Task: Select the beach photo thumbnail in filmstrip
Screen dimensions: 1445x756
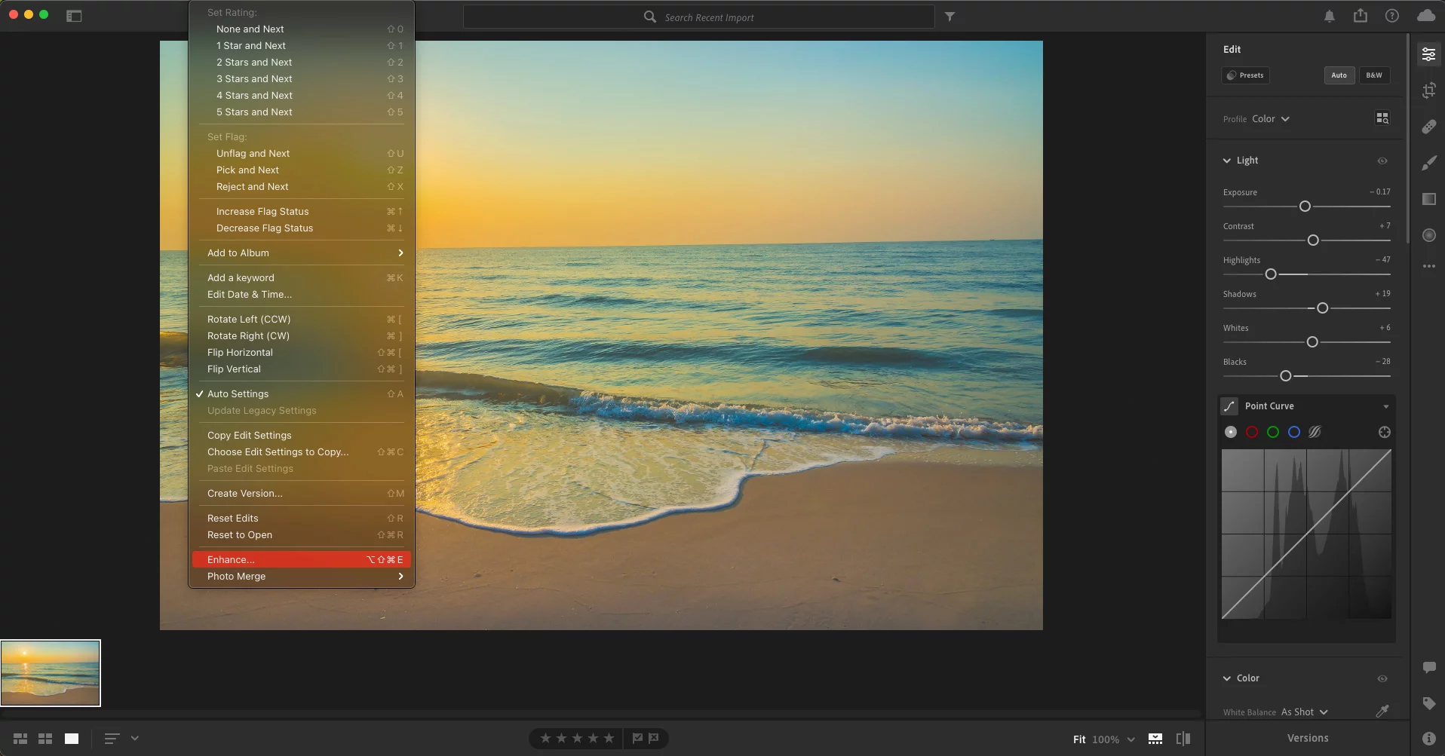Action: click(x=51, y=673)
